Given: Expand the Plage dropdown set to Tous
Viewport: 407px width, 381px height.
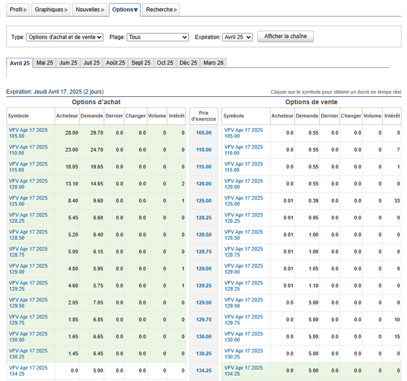Looking at the screenshot, I should (157, 37).
